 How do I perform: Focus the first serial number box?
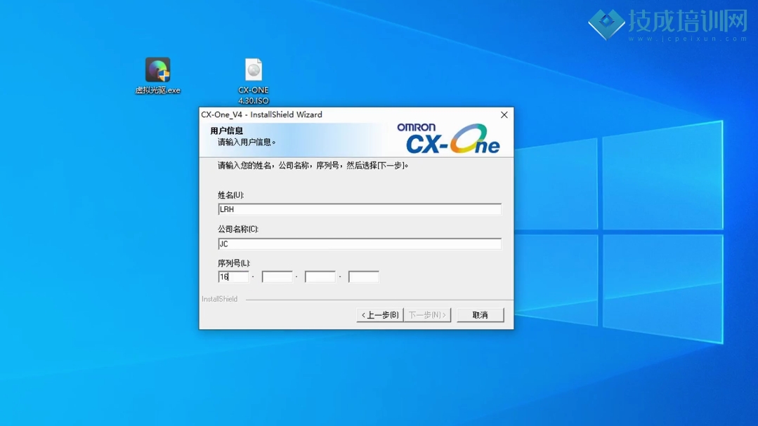coord(233,277)
